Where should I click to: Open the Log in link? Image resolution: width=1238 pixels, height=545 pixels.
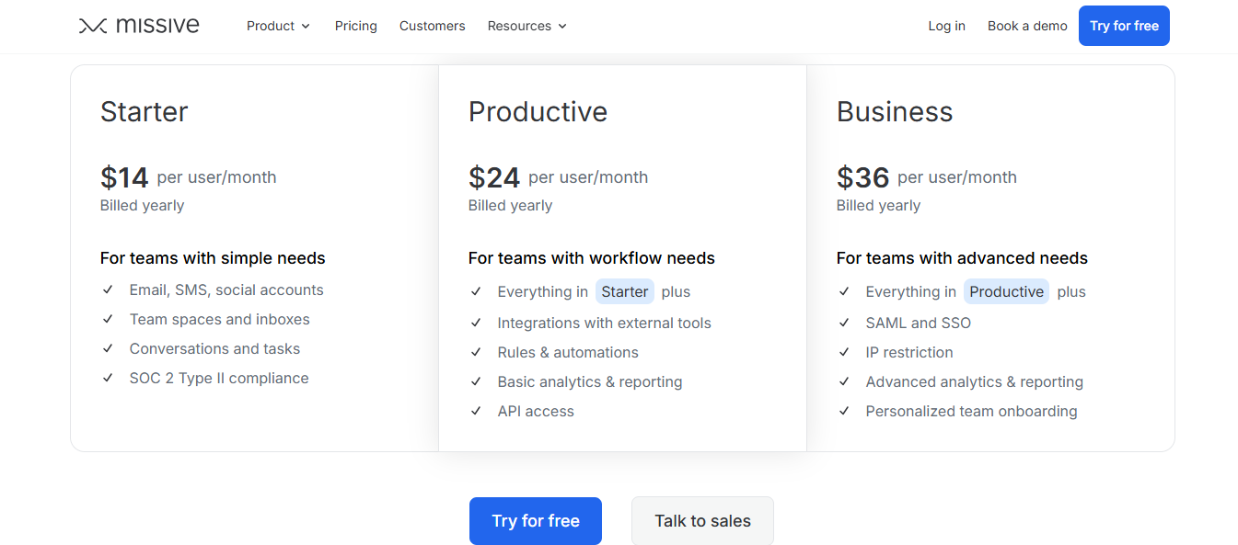pos(946,26)
